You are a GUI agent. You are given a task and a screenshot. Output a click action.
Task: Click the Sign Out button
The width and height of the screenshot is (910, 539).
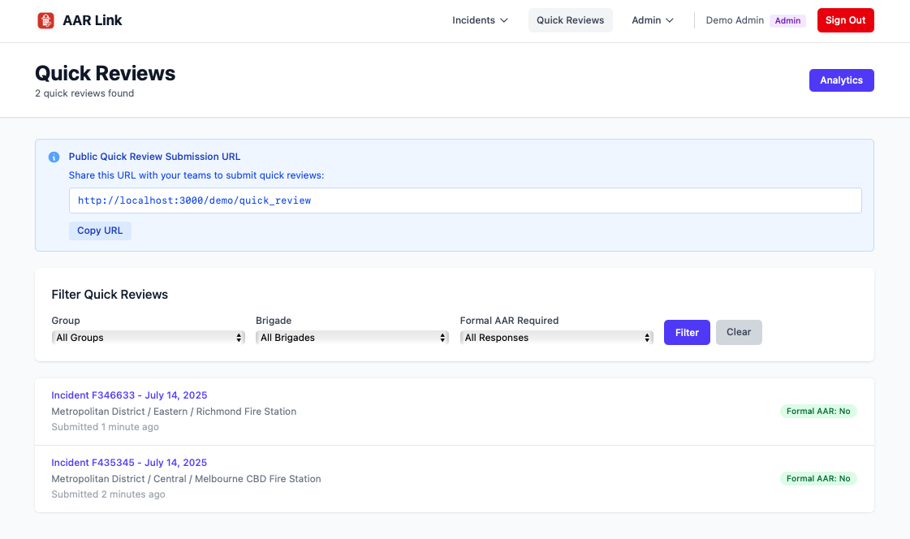[x=845, y=19]
